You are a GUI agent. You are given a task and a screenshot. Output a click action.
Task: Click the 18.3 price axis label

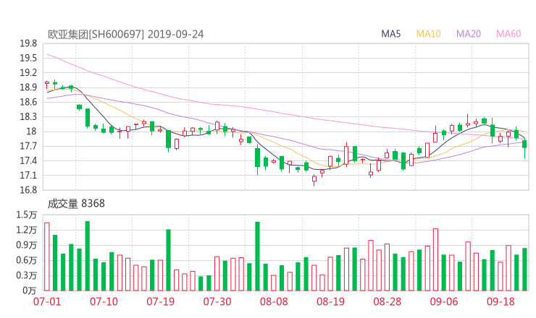[x=28, y=117]
